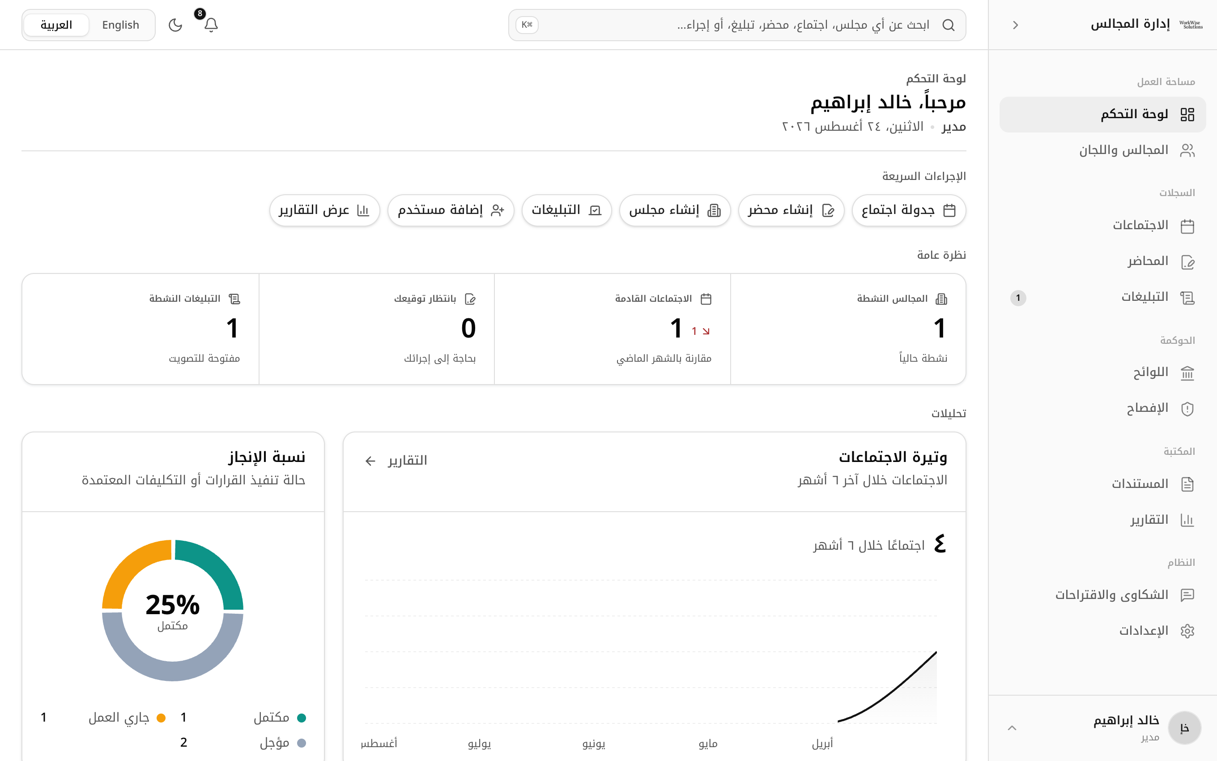
Task: Open الشكاوى والاقتراحات in the sidebar
Action: coord(1102,595)
